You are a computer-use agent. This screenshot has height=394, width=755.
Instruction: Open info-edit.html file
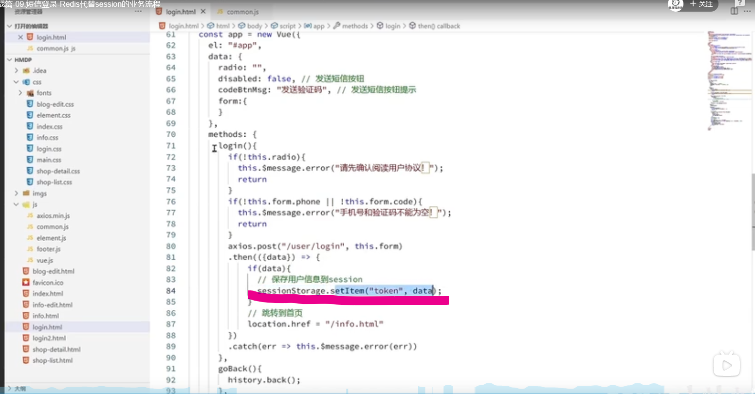click(x=52, y=305)
